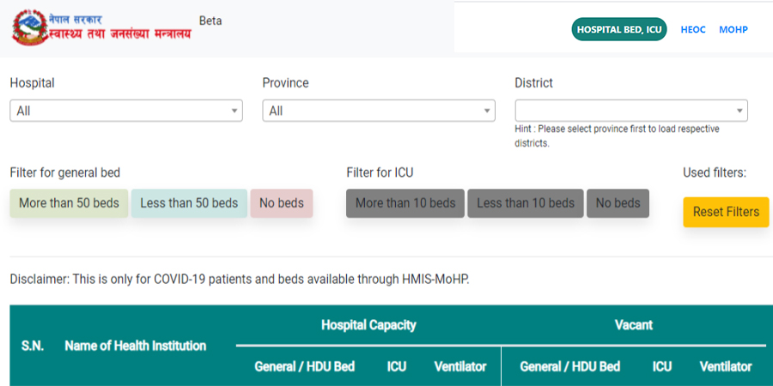This screenshot has height=386, width=773.
Task: Go to the MOHP link
Action: click(733, 29)
